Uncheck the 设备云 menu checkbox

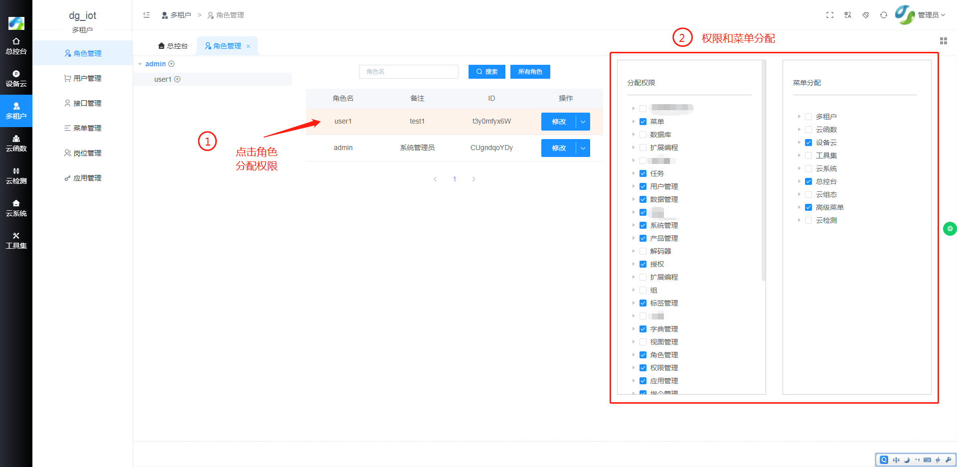pos(808,143)
